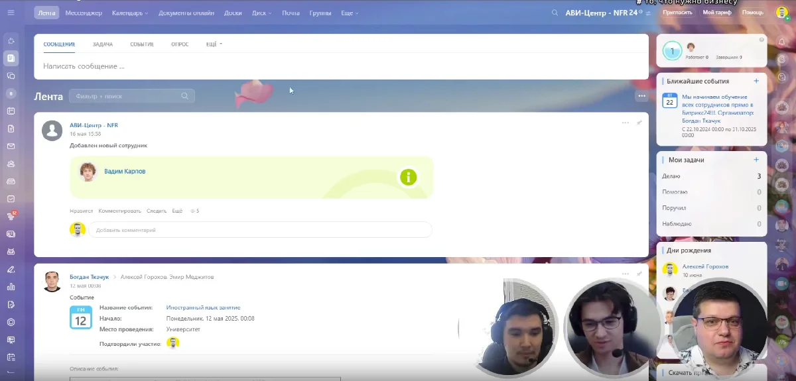The height and width of the screenshot is (381, 796).
Task: Open the views counter showing 5 on post
Action: [194, 211]
